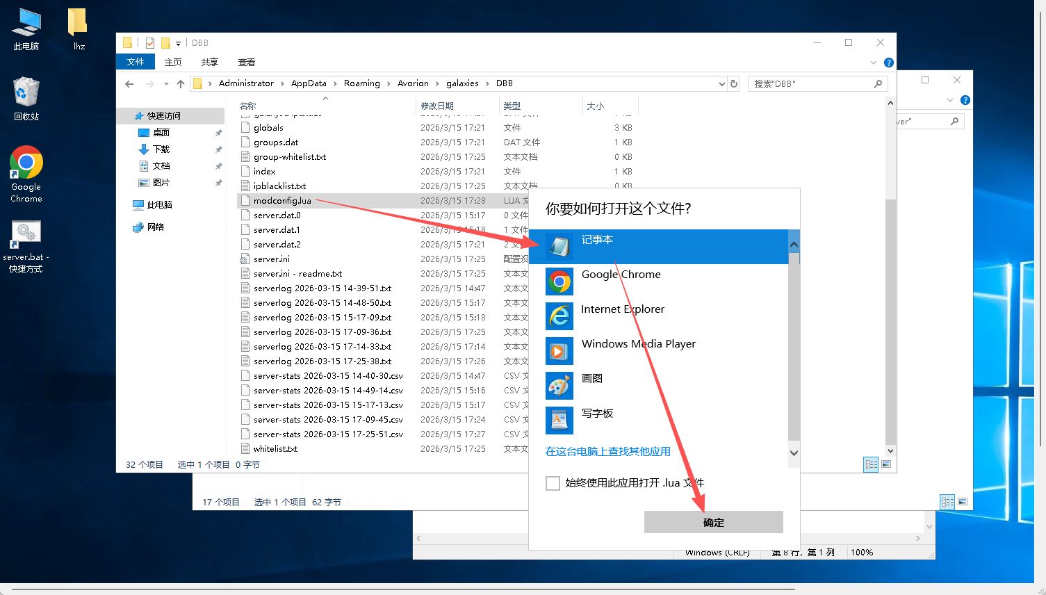The width and height of the screenshot is (1046, 595).
Task: Switch to the details view layout
Action: click(871, 464)
